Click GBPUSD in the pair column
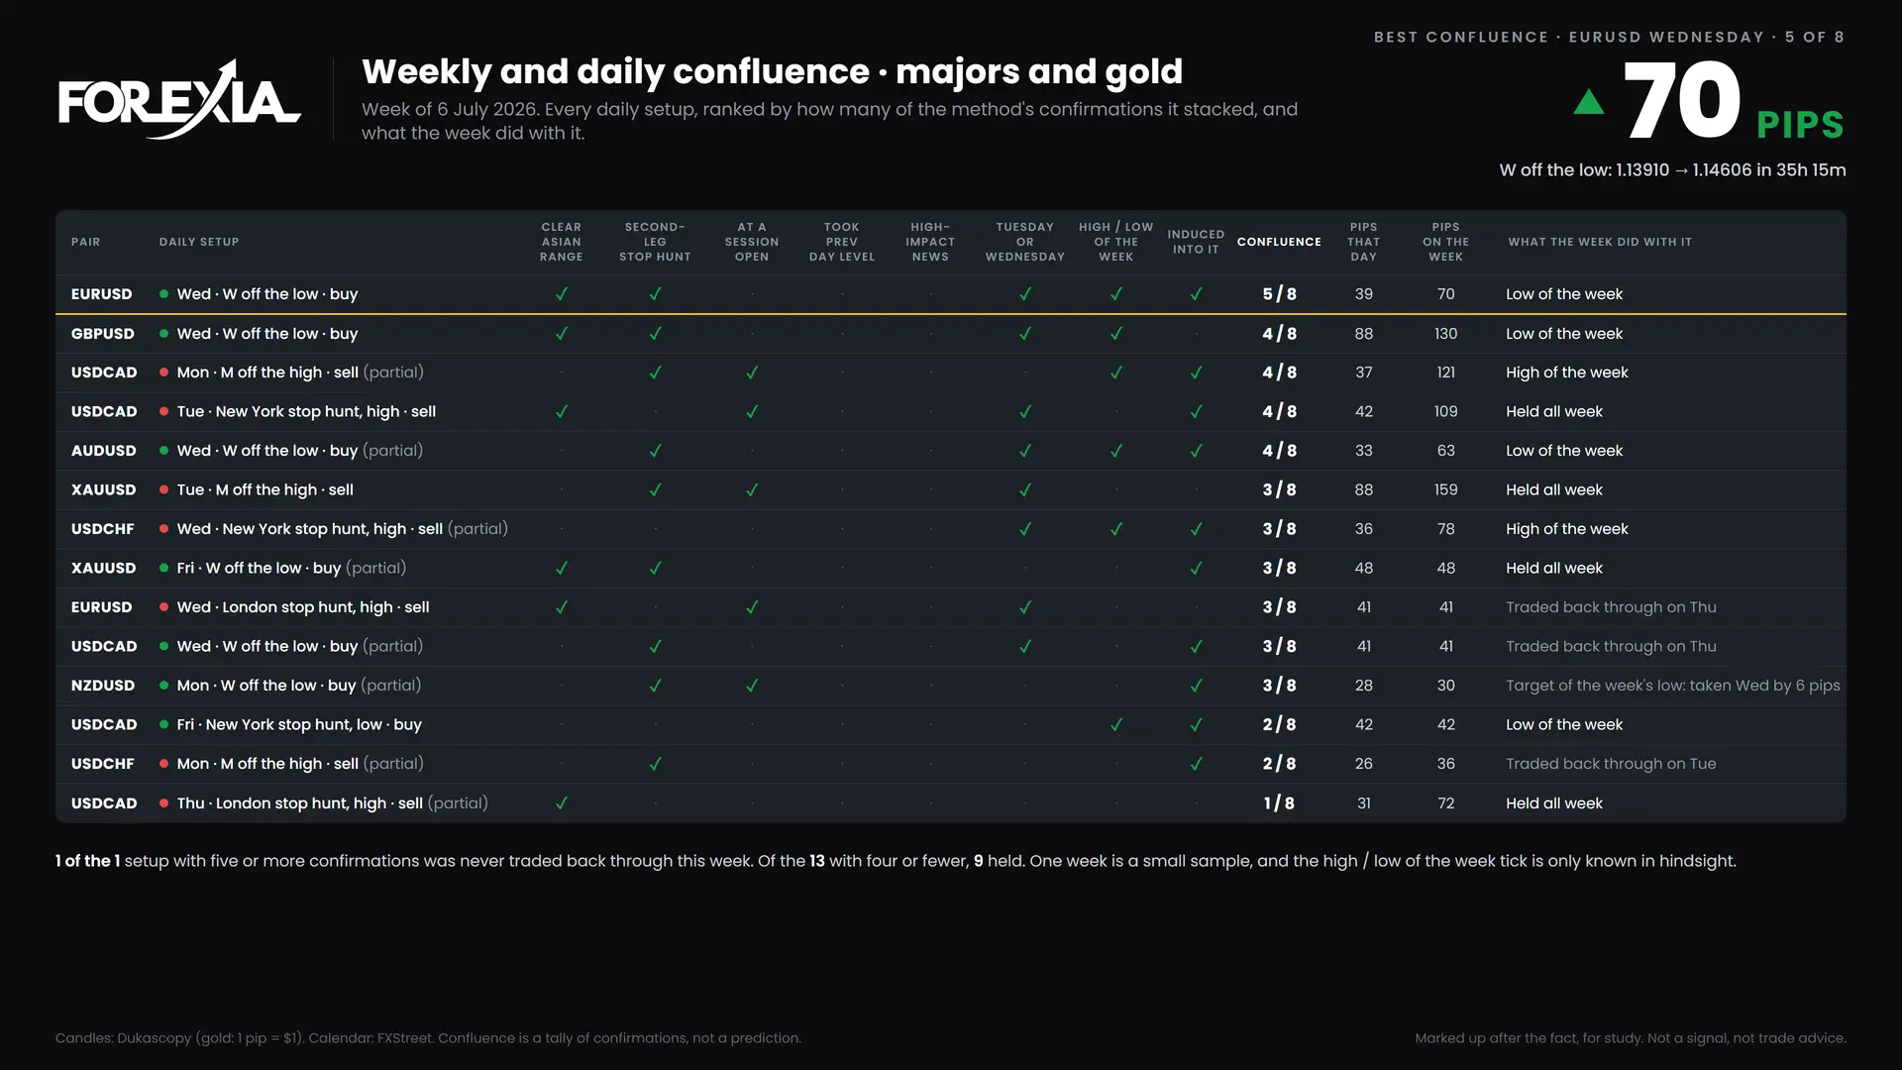 click(103, 334)
